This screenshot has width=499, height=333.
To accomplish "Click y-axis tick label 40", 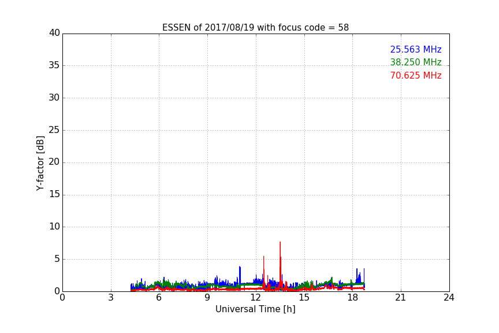I will [x=54, y=33].
